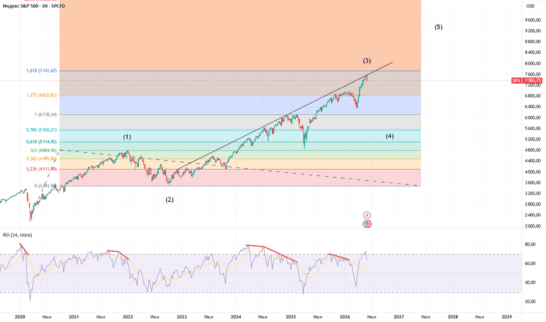Select the wave label (3)
This screenshot has width=546, height=322.
coord(367,60)
